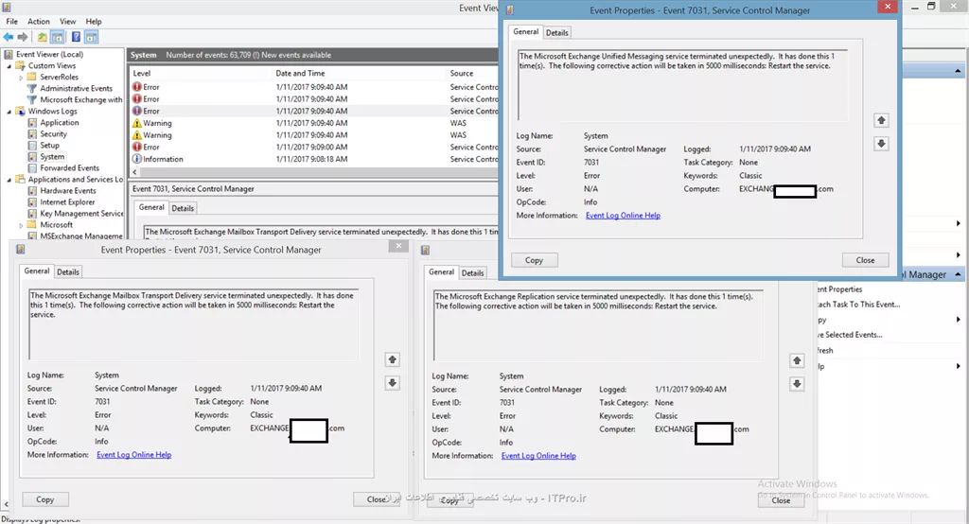Image resolution: width=969 pixels, height=524 pixels.
Task: Switch to Details tab in Unified Messaging dialog
Action: click(x=556, y=33)
